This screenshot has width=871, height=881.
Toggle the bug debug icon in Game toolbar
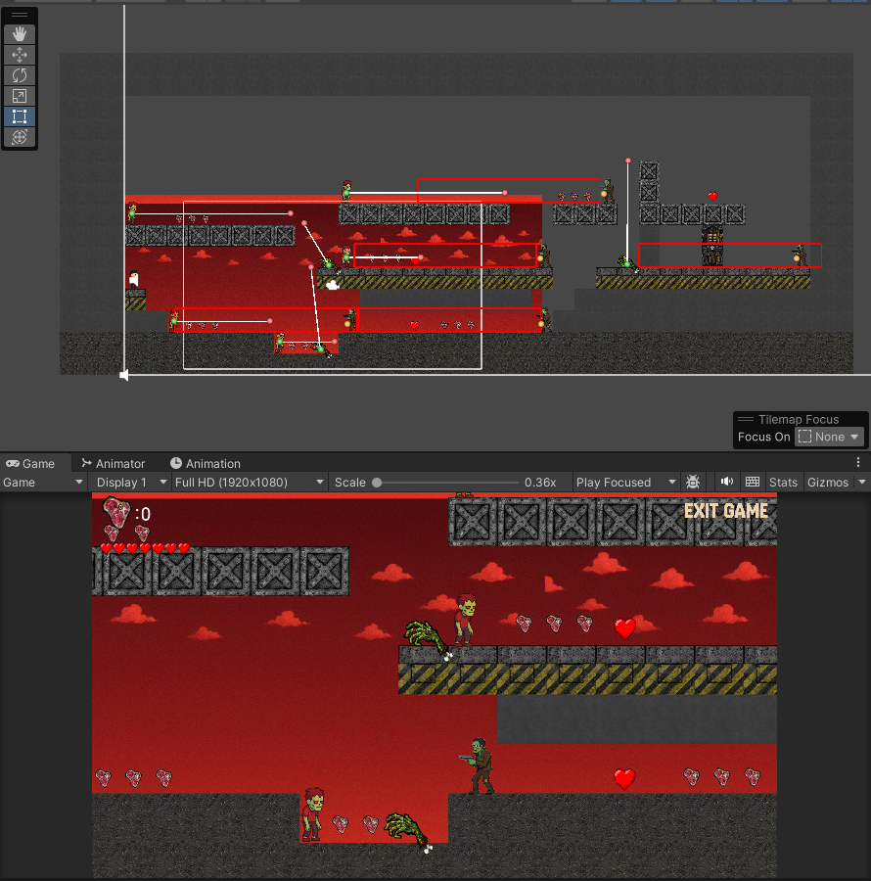pyautogui.click(x=693, y=482)
